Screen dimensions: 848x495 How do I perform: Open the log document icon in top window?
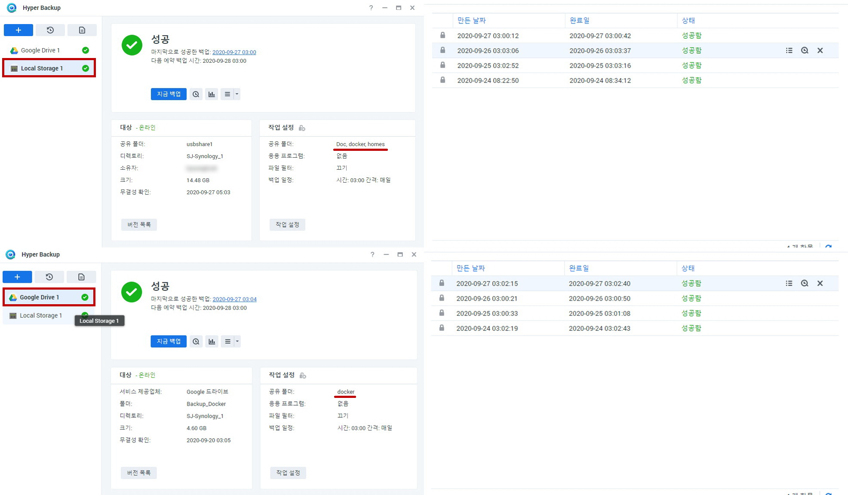tap(82, 30)
